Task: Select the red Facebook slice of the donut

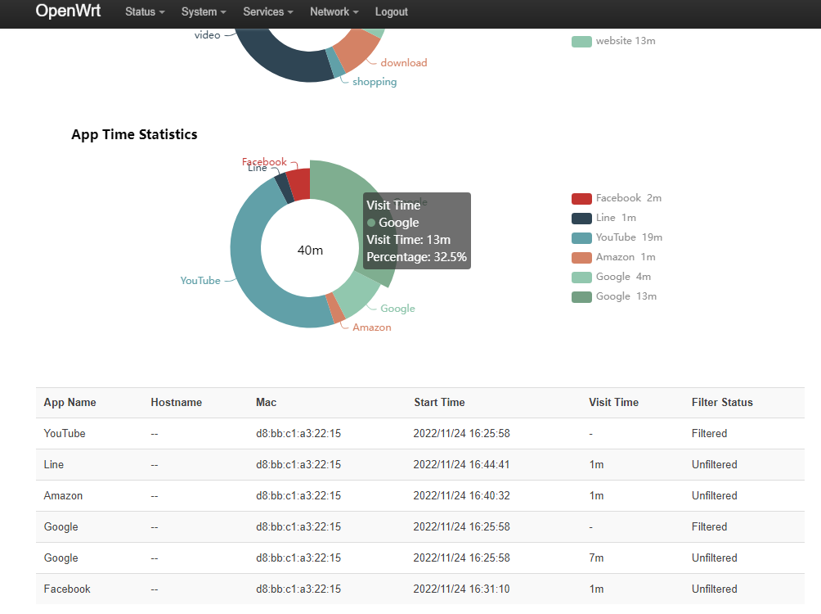Action: point(301,184)
